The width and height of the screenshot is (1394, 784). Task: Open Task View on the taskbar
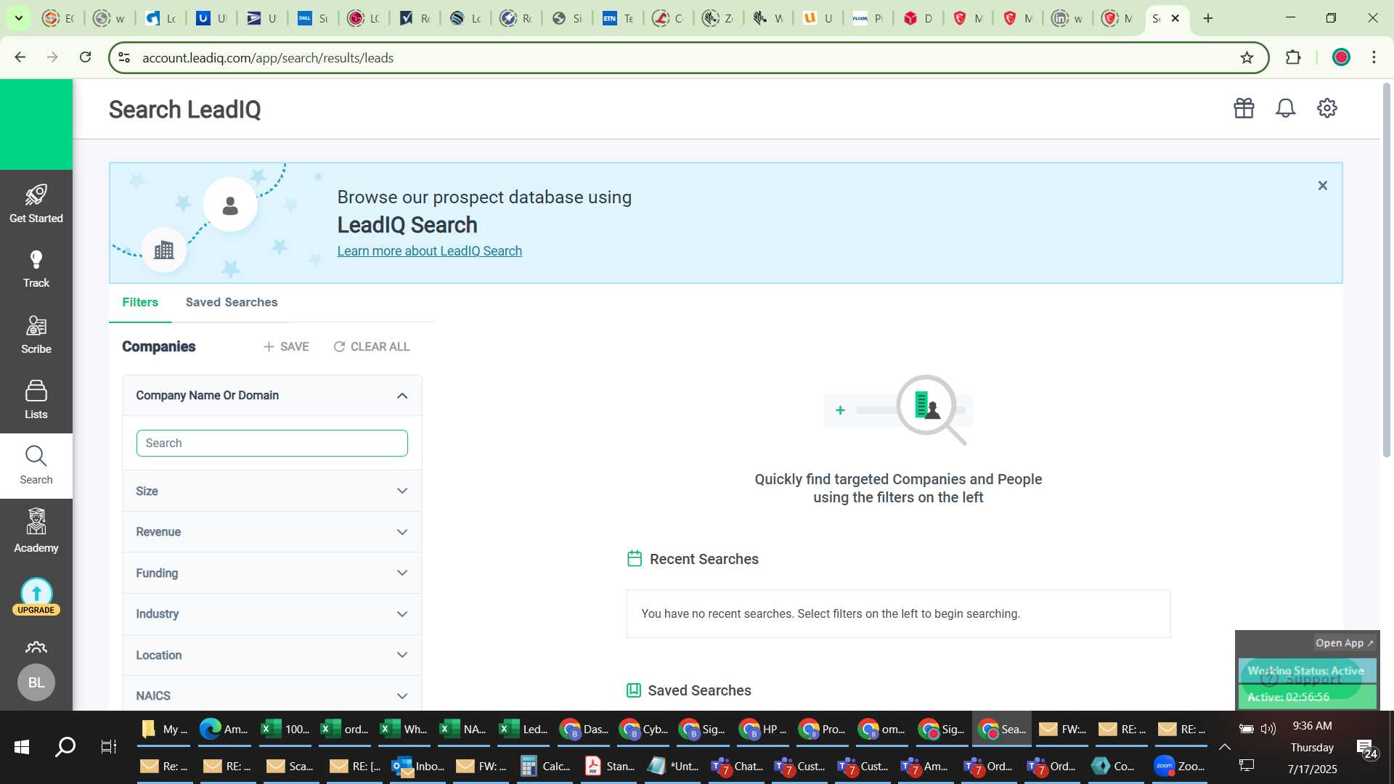pos(108,747)
